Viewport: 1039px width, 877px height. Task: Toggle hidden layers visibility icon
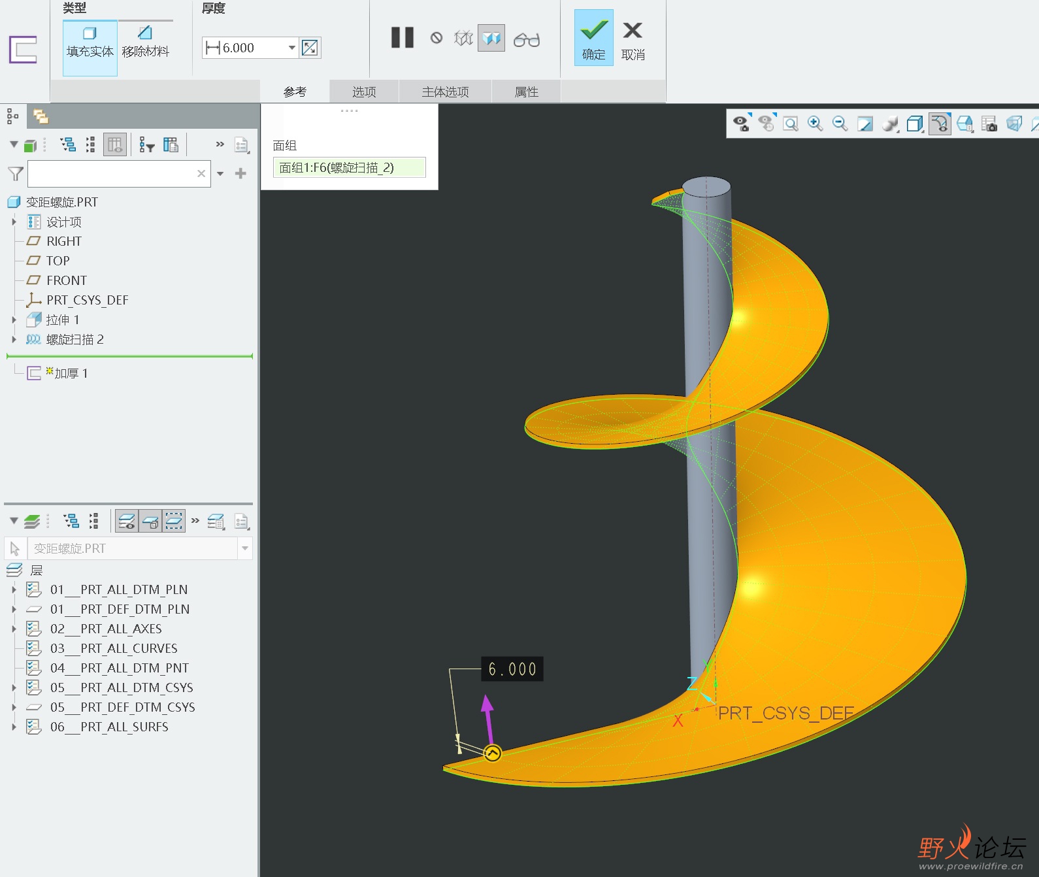pos(127,521)
